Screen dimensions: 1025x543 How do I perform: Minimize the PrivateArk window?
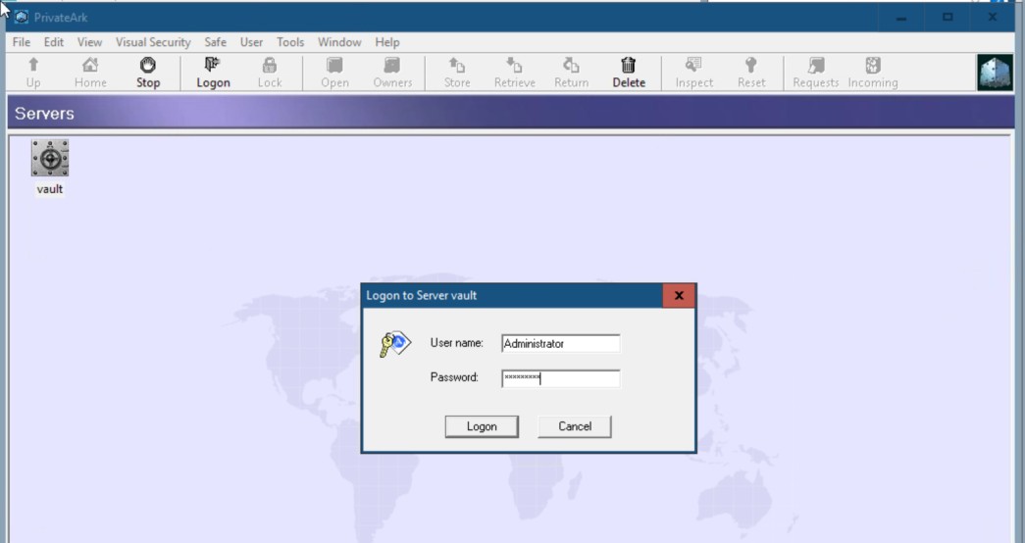click(x=901, y=18)
